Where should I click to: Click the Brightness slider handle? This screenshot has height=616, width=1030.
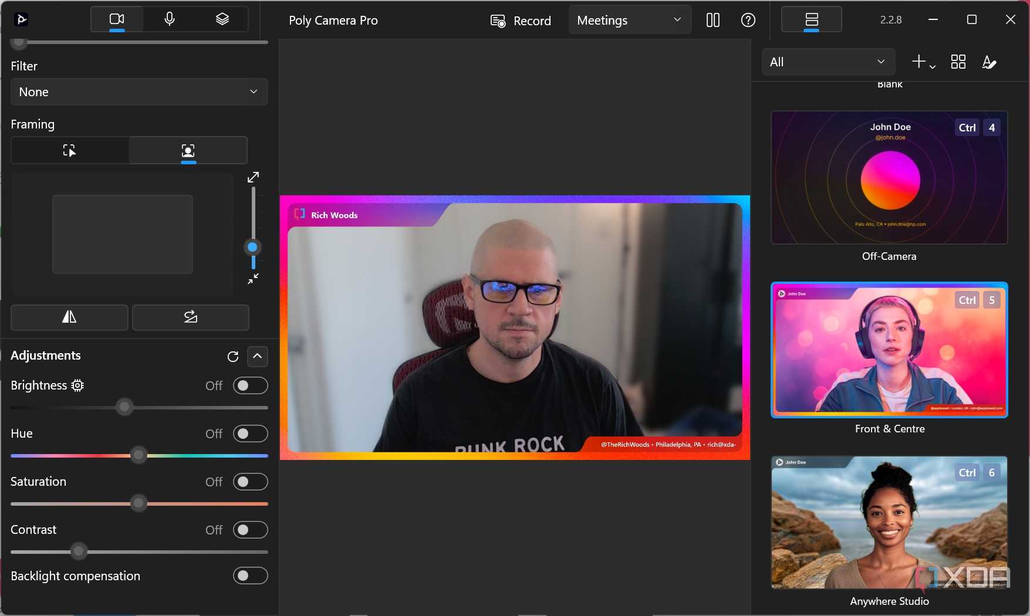(124, 407)
